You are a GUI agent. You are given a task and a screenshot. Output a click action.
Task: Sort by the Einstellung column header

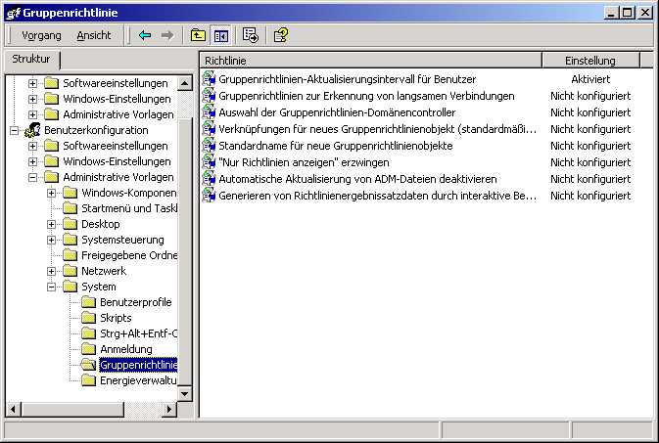click(590, 61)
